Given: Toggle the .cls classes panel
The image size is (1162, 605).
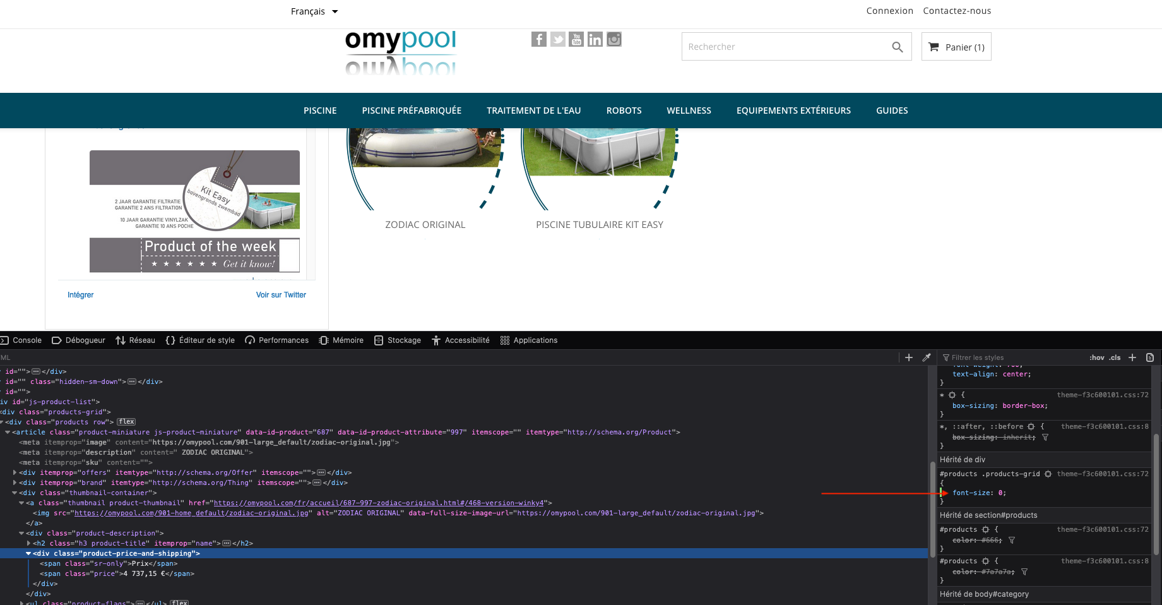Looking at the screenshot, I should point(1115,357).
